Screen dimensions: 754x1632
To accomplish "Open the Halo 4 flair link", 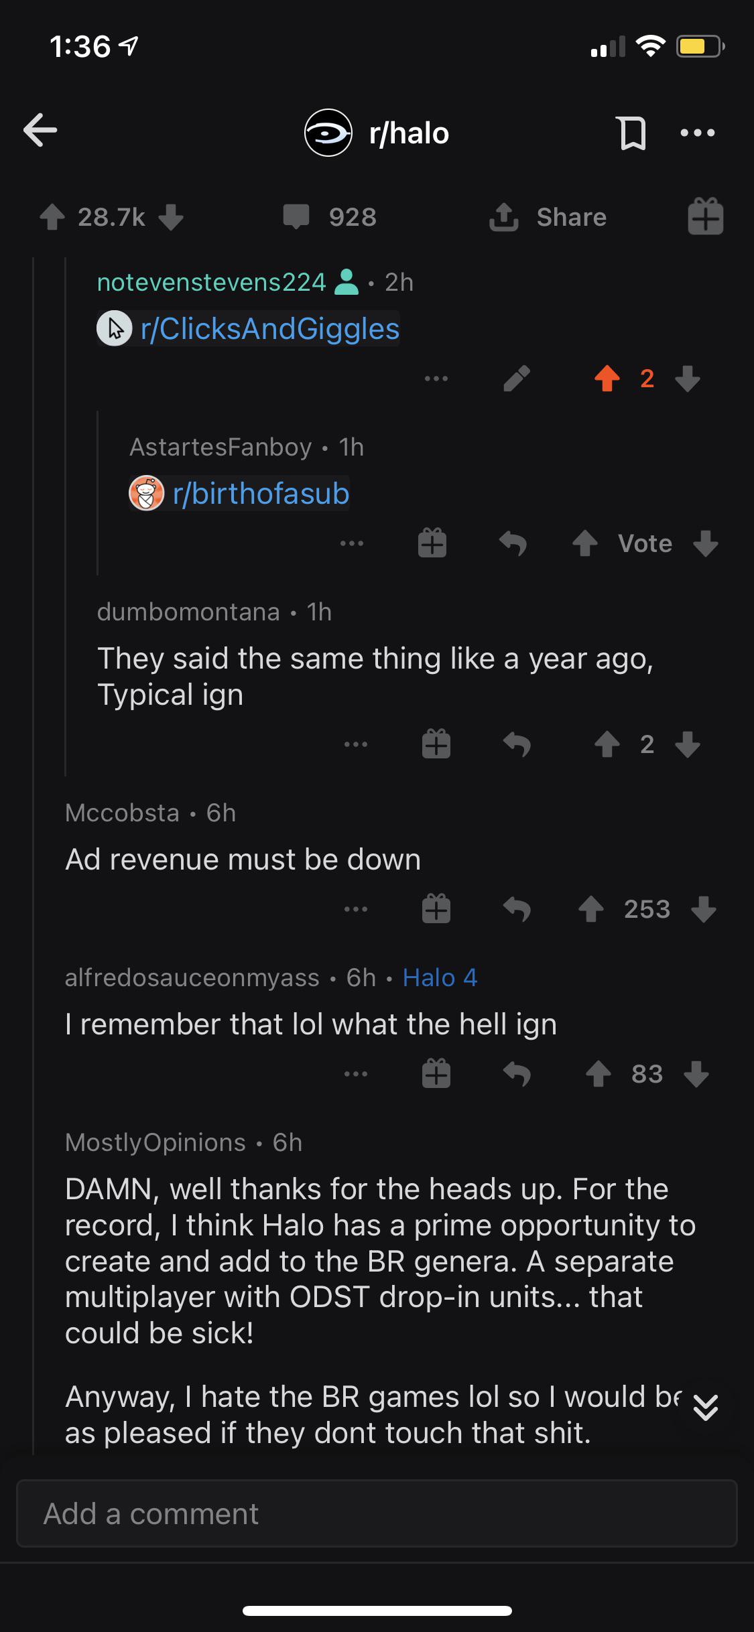I will pyautogui.click(x=439, y=977).
